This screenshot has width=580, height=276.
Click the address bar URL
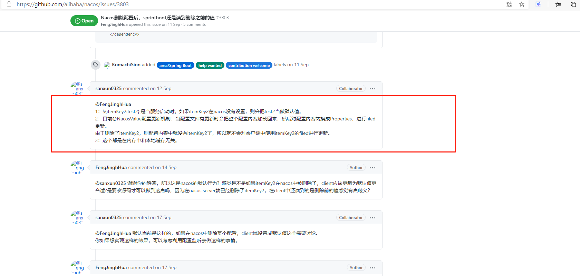(72, 4)
